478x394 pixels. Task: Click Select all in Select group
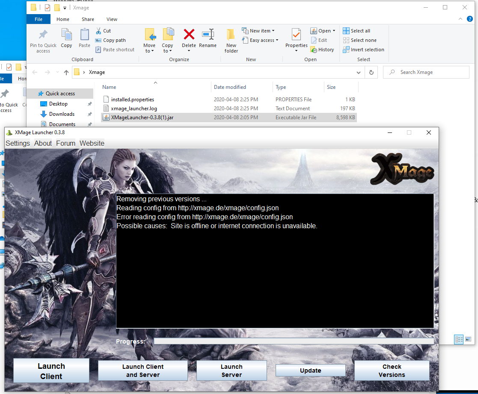(356, 31)
